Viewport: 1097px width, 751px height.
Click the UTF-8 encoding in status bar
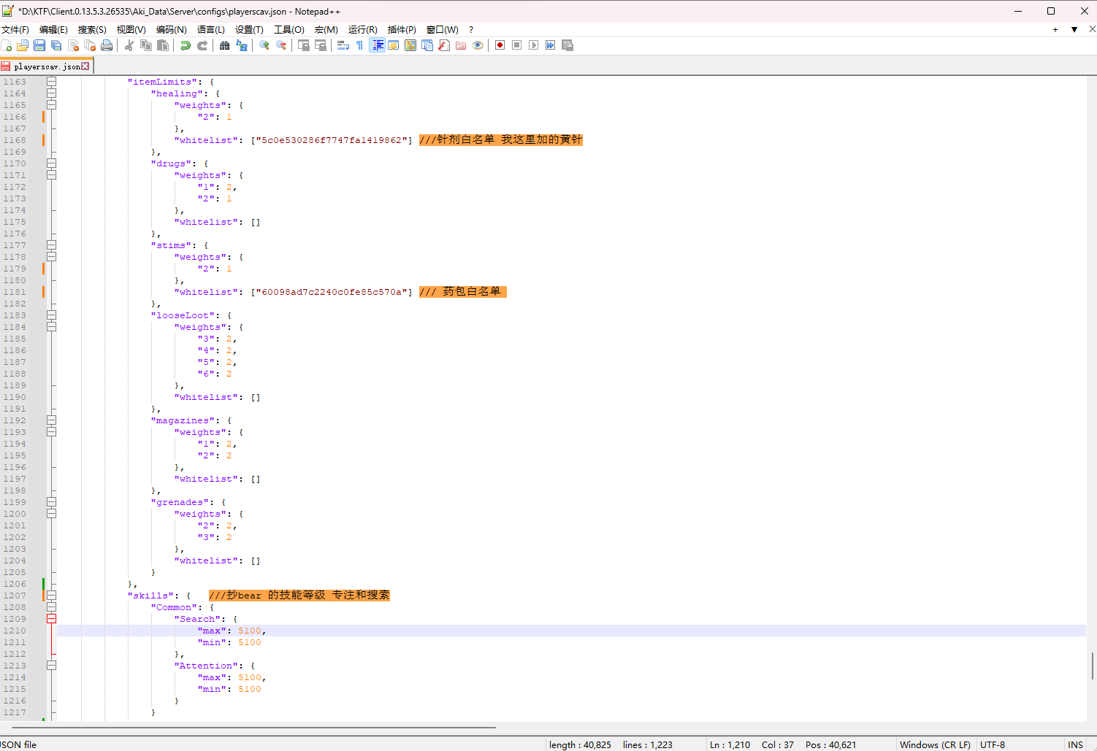993,744
